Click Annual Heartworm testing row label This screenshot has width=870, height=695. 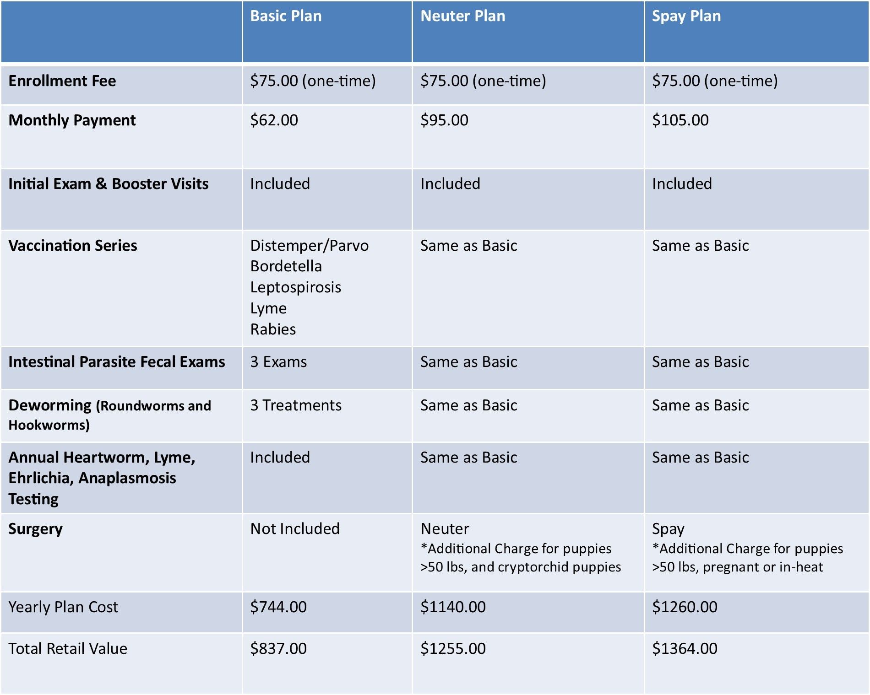[102, 478]
